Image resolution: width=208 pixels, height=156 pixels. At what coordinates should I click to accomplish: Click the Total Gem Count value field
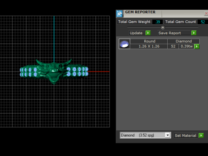click(203, 22)
